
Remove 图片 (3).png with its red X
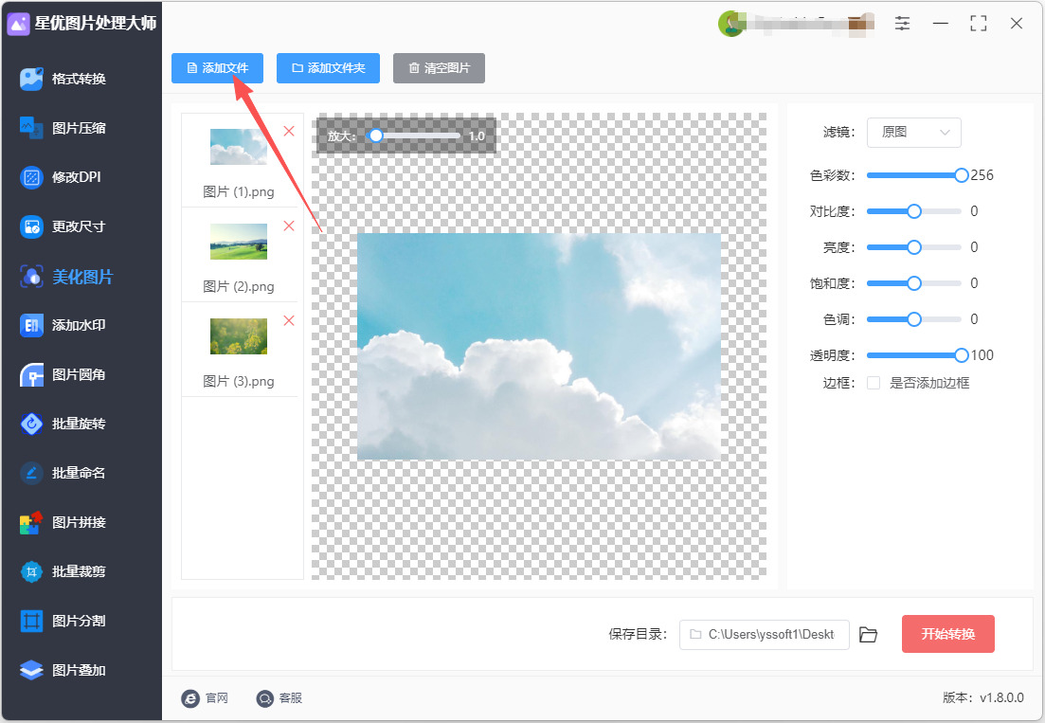pyautogui.click(x=289, y=320)
